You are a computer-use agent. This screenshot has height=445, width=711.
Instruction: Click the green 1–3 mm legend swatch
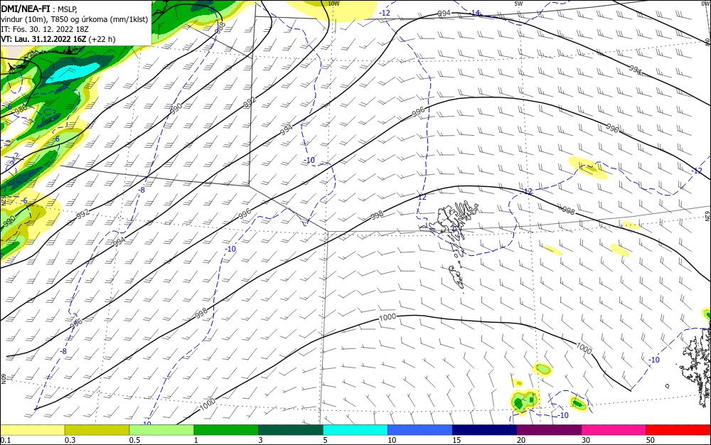pos(226,429)
